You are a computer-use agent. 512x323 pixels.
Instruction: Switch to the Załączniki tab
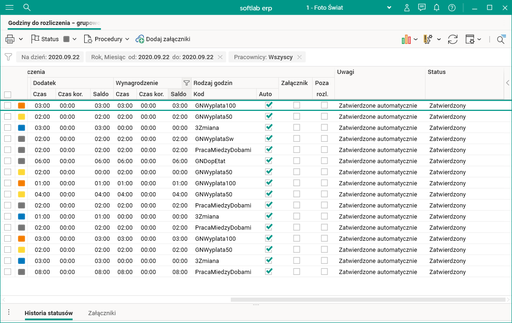[x=102, y=313]
